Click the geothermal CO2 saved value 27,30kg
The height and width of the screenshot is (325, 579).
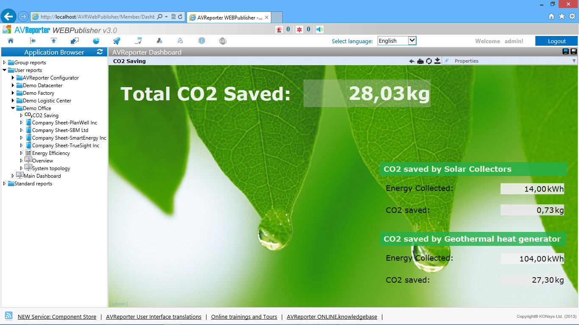pyautogui.click(x=532, y=280)
